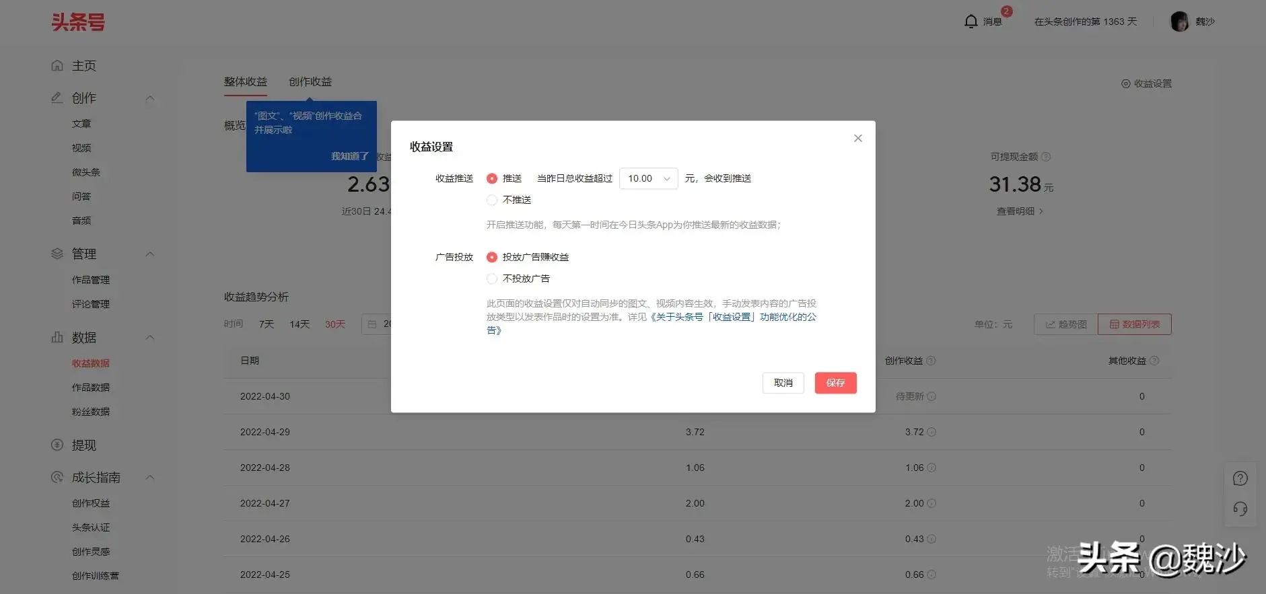Click info icon next to 可提现金额
This screenshot has height=594, width=1266.
1046,157
